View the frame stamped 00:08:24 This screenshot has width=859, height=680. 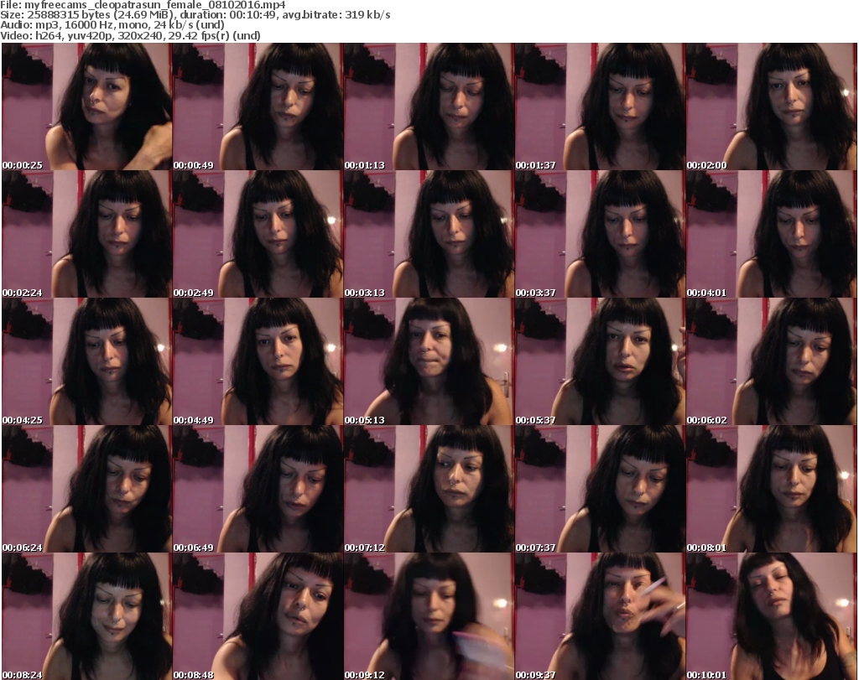pyautogui.click(x=86, y=616)
